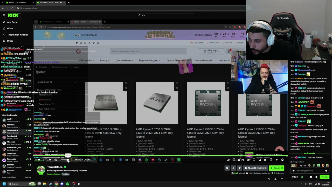This screenshot has height=187, width=332.
Task: Follow the channel with the heart button
Action: tap(239, 168)
